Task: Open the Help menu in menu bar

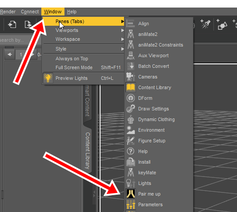Action: 72,12
